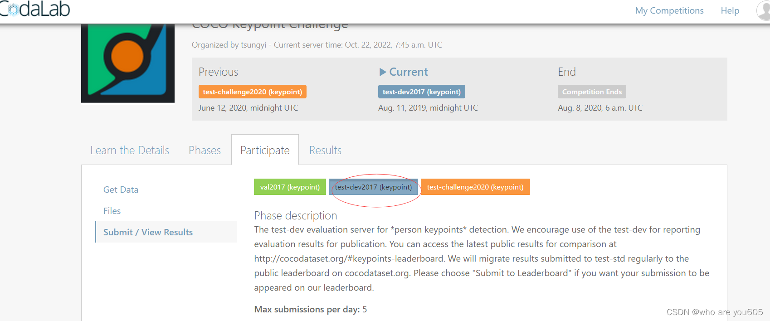Switch to Learn the Details tab
The height and width of the screenshot is (321, 770).
[130, 150]
